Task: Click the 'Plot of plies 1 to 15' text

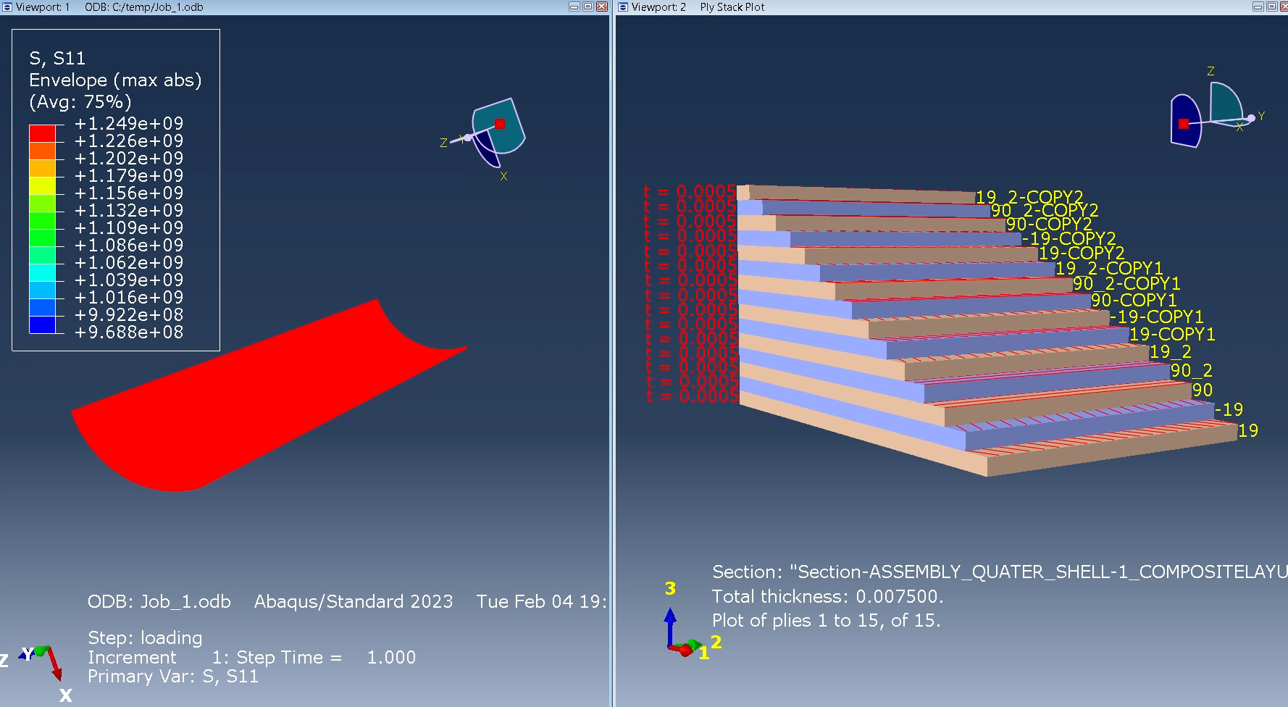Action: point(826,620)
